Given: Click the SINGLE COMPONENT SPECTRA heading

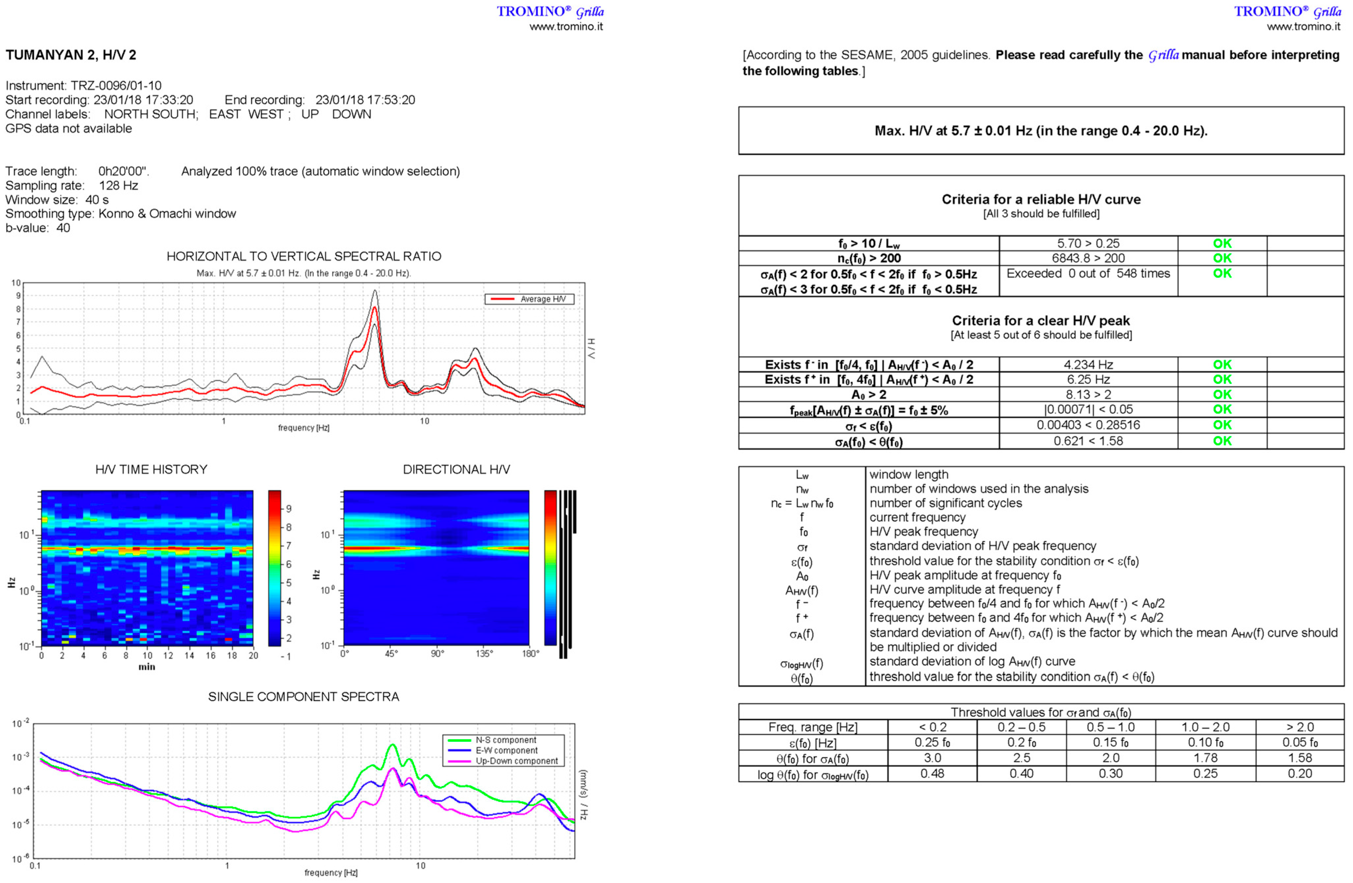Looking at the screenshot, I should tap(303, 697).
